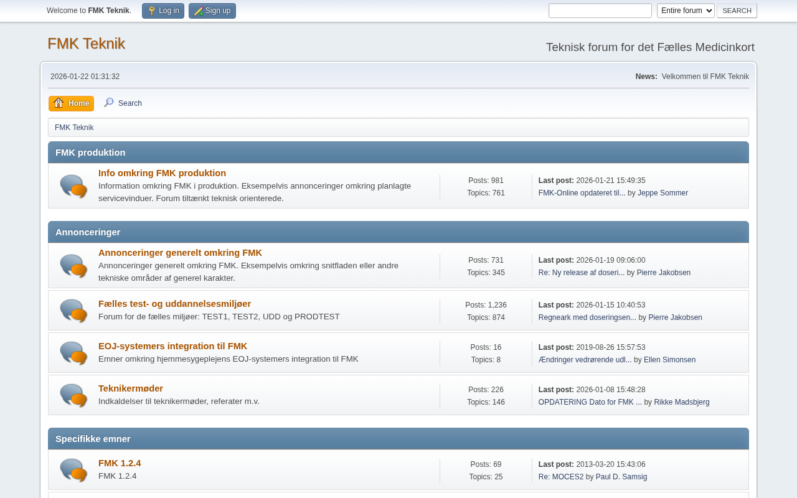Click the news text Velkommen til FMK Teknik
The width and height of the screenshot is (797, 498).
pyautogui.click(x=705, y=77)
